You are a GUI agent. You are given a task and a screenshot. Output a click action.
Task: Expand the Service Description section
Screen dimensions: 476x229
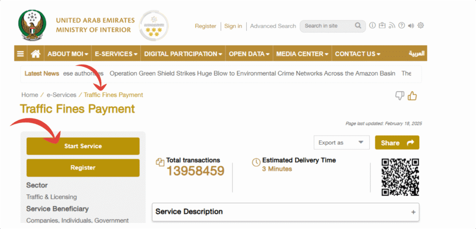pyautogui.click(x=285, y=212)
